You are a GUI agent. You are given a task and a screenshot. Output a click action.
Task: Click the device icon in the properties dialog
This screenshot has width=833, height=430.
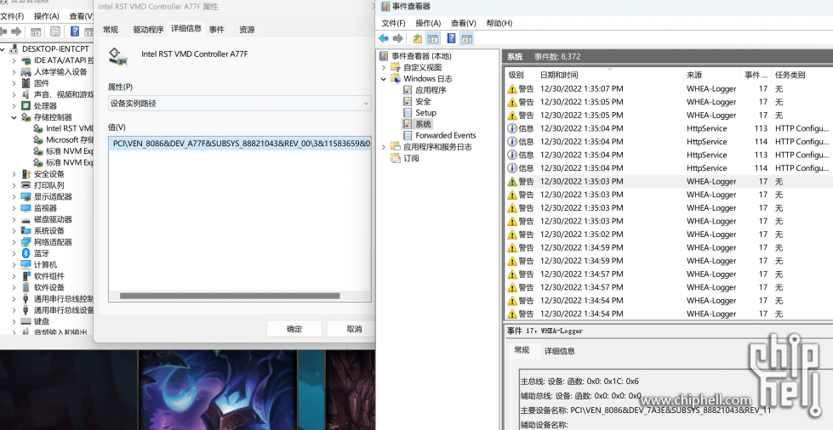pos(118,56)
